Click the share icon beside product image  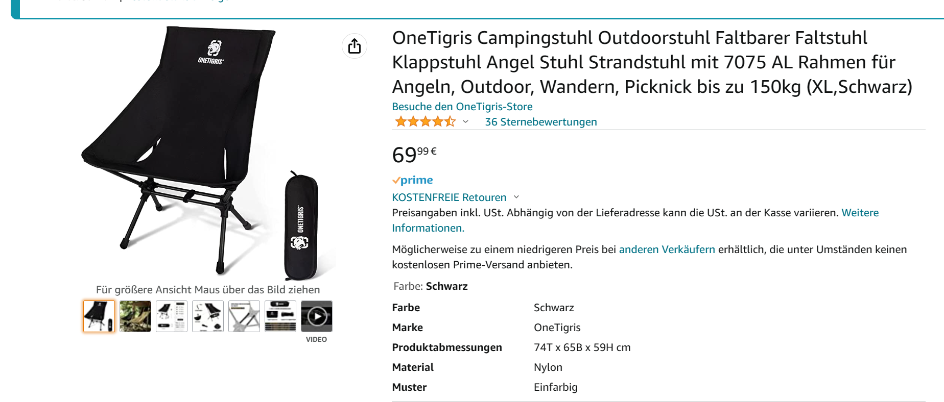pyautogui.click(x=354, y=46)
